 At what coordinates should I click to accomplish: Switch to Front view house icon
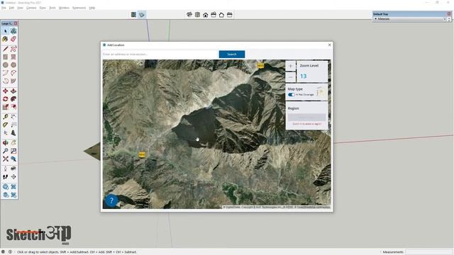point(205,15)
